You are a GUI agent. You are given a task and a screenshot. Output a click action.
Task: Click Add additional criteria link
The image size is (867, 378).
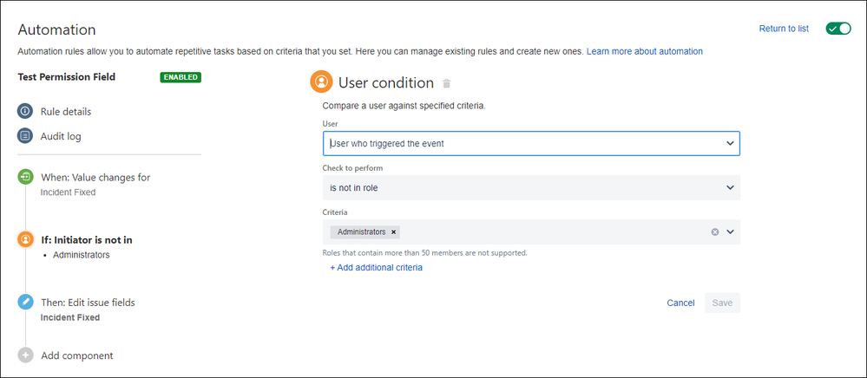pyautogui.click(x=376, y=268)
